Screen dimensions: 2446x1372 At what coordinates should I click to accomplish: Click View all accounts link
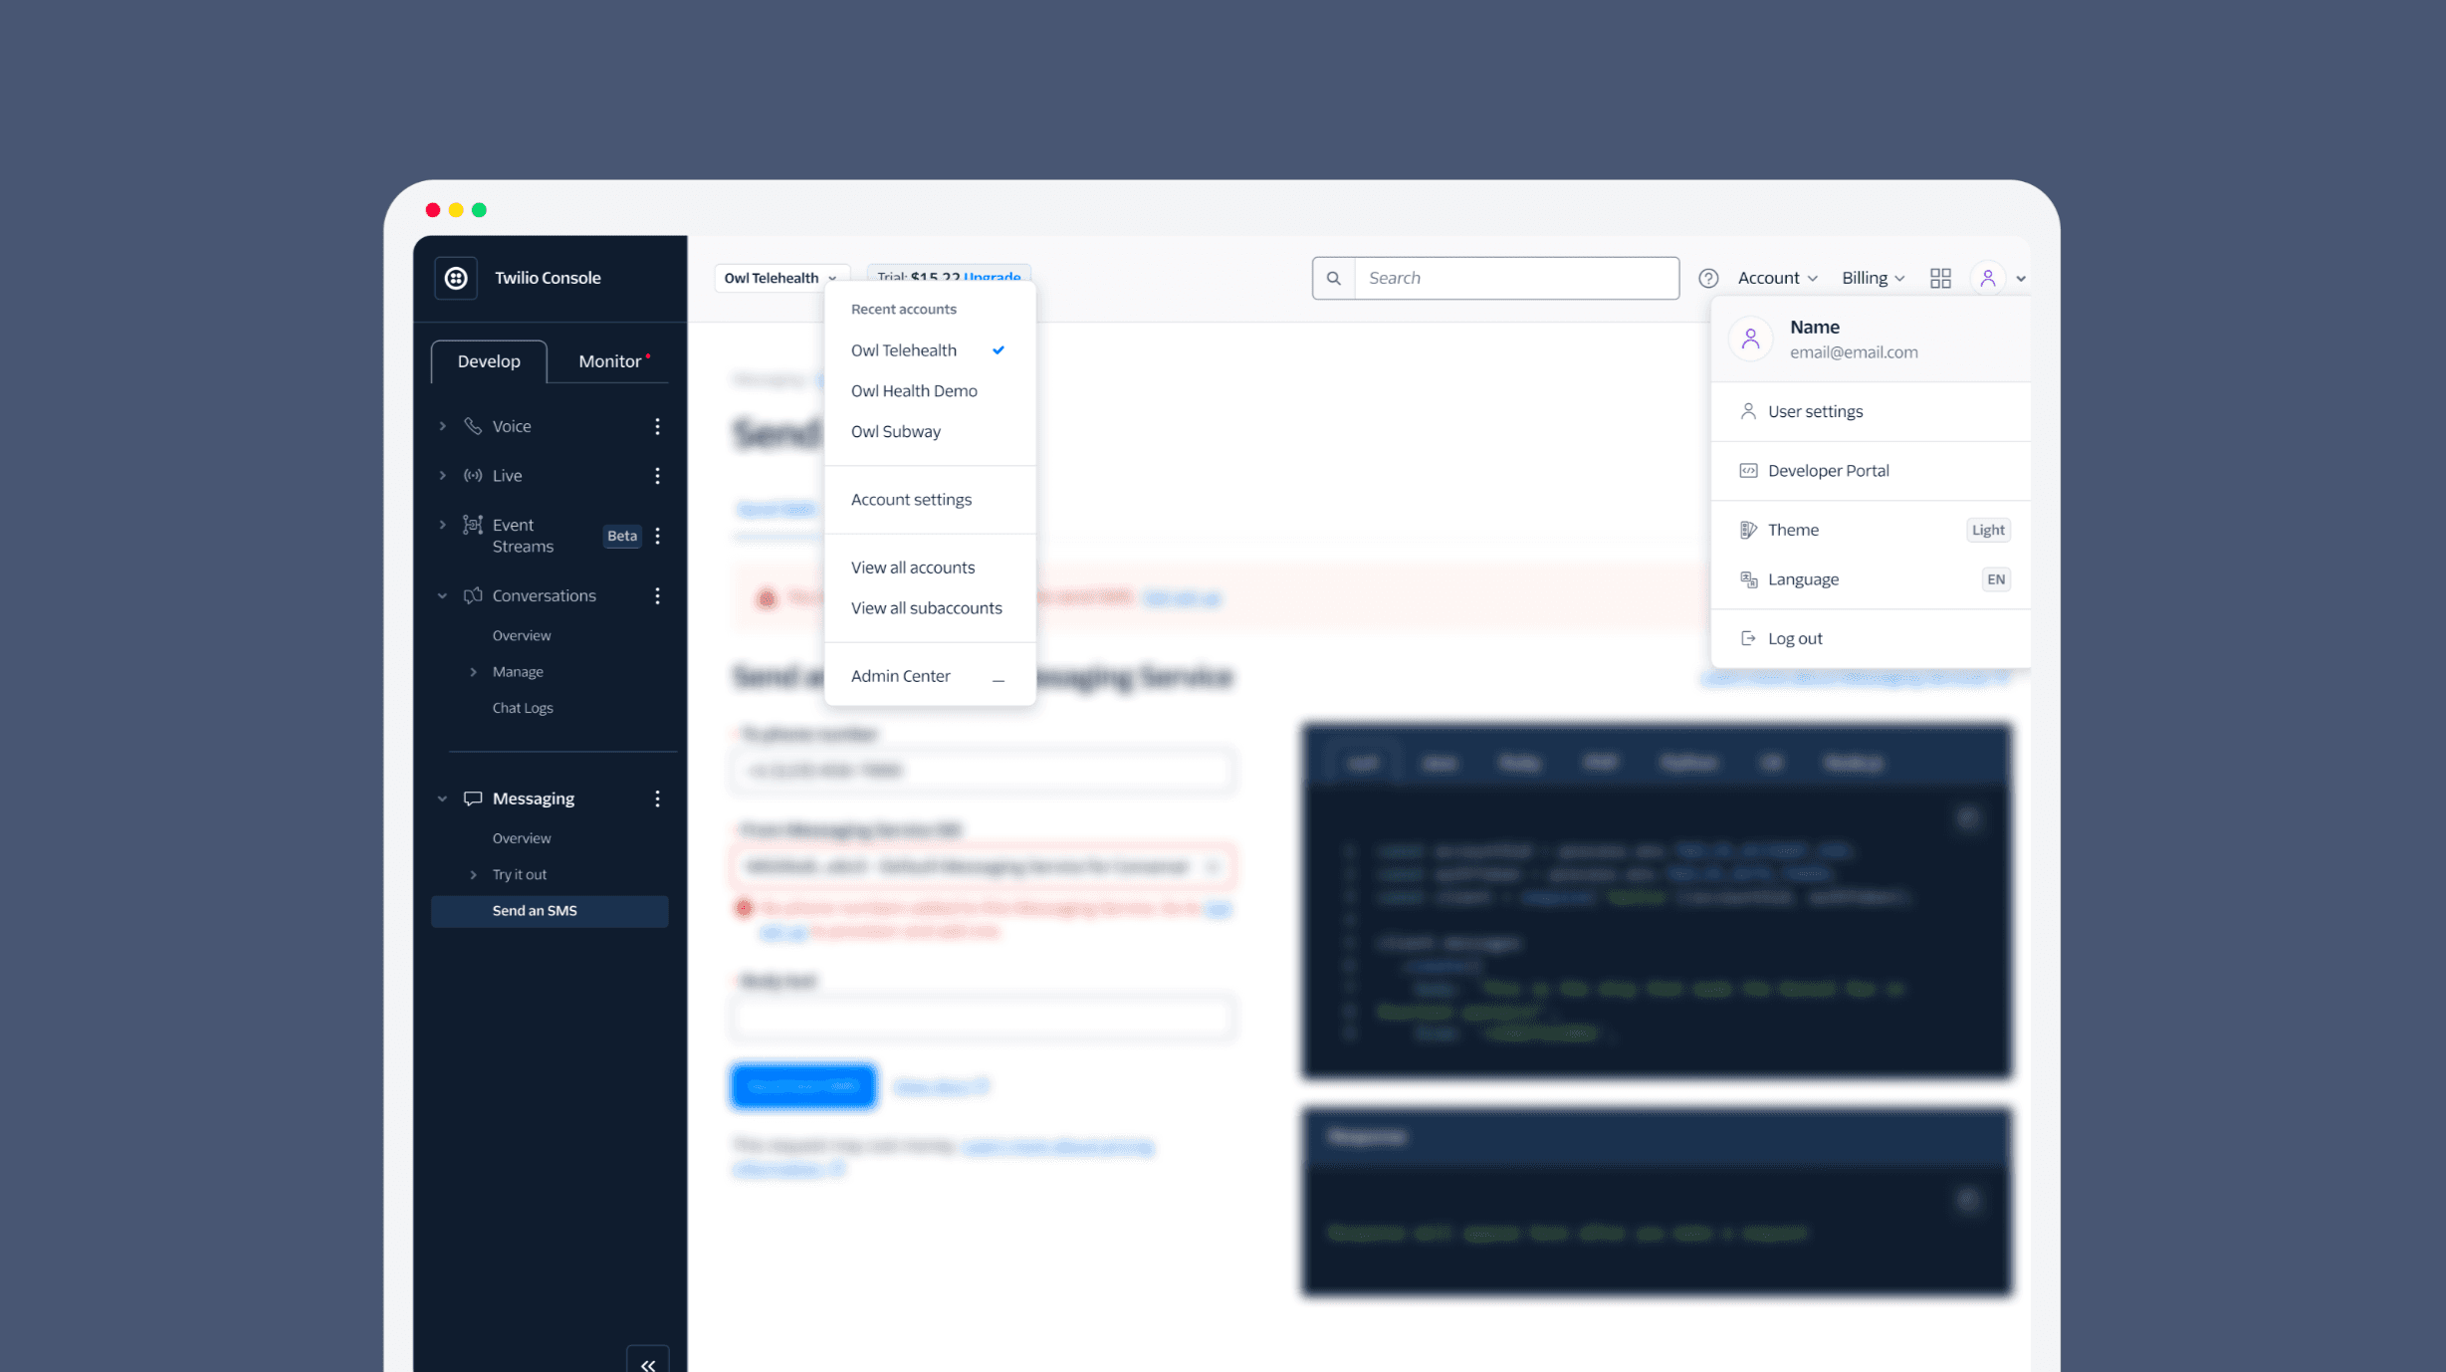pos(912,568)
